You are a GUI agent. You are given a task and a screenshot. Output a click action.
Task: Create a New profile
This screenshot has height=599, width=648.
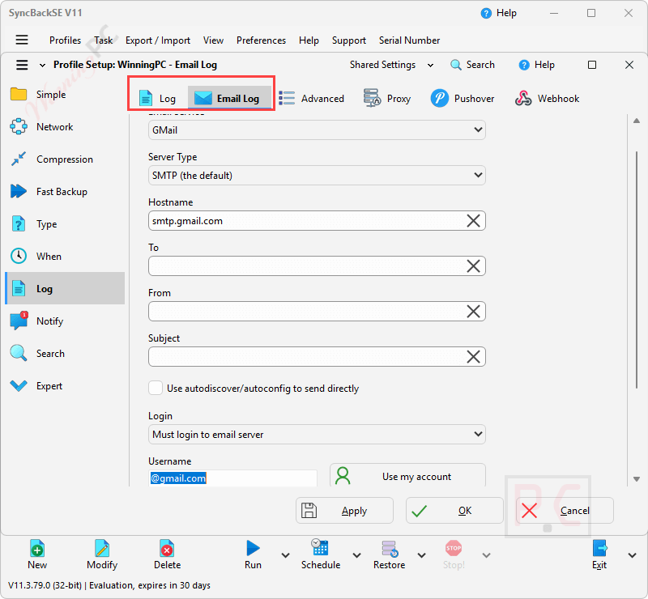pyautogui.click(x=37, y=554)
